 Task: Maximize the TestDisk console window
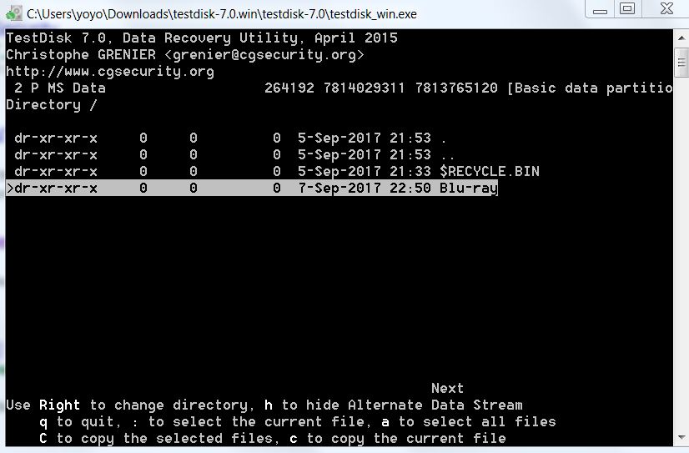627,9
